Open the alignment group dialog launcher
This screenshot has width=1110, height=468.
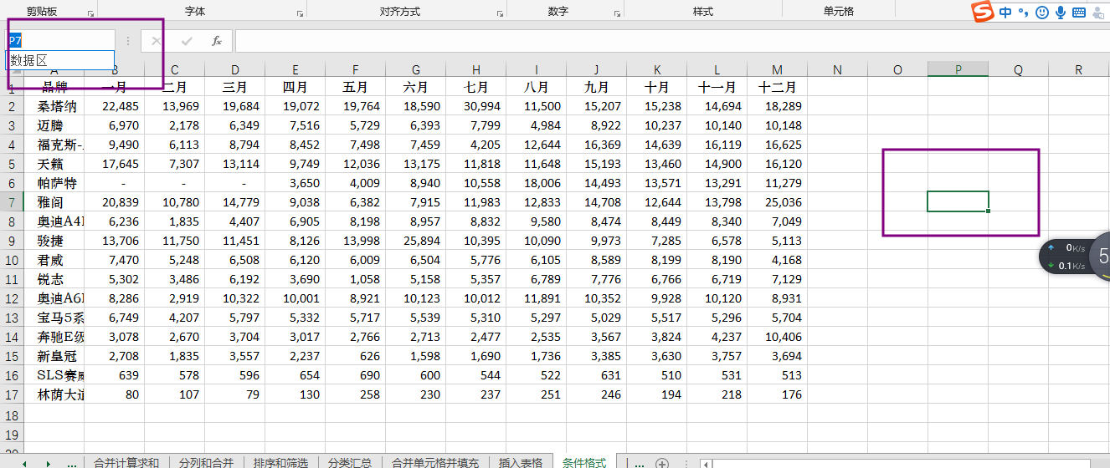coord(500,13)
